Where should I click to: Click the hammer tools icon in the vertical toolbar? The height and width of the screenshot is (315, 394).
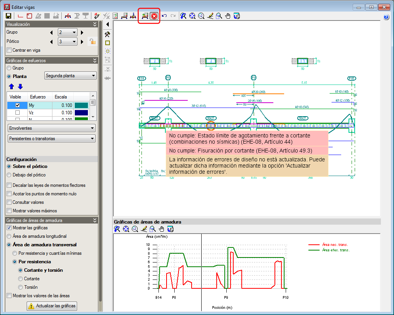coord(108,34)
